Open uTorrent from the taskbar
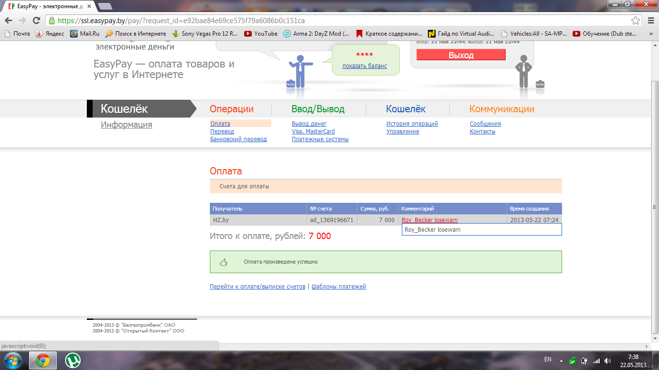The height and width of the screenshot is (370, 659). coord(73,360)
